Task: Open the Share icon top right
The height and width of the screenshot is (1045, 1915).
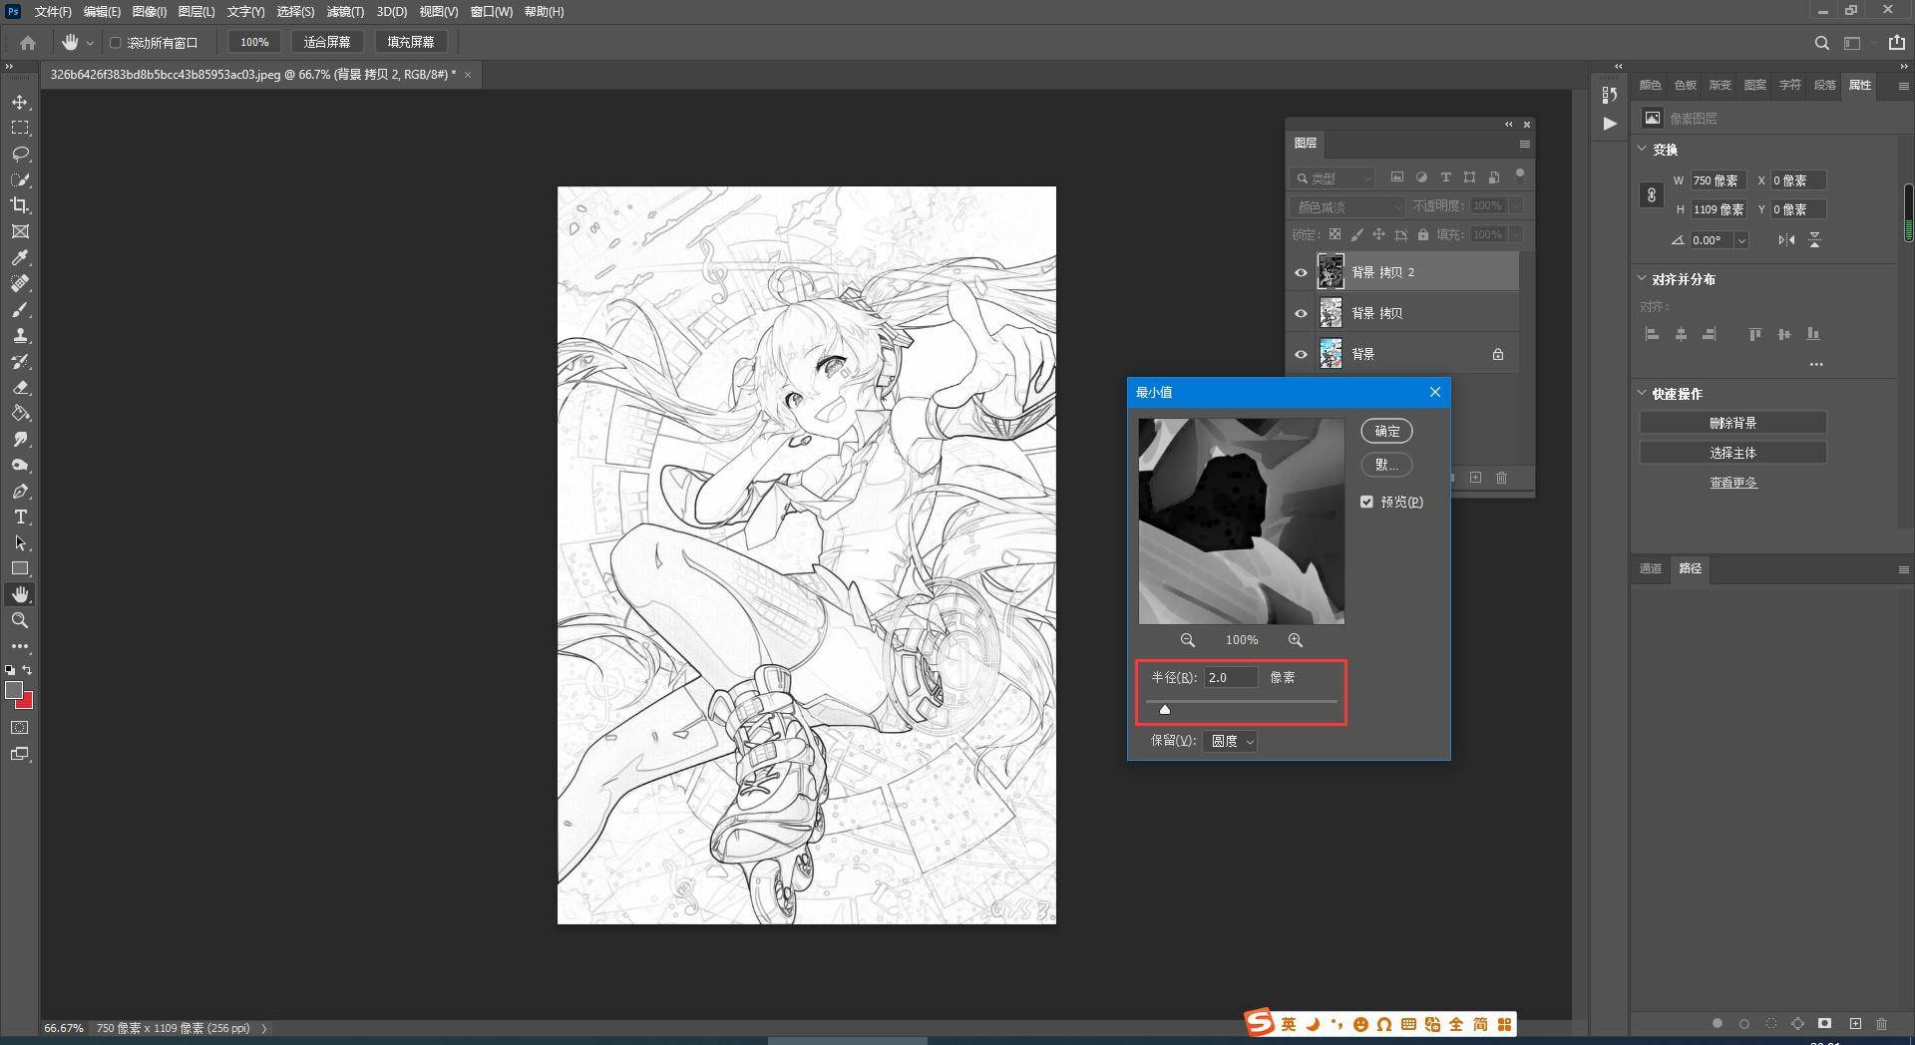Action: (1896, 43)
